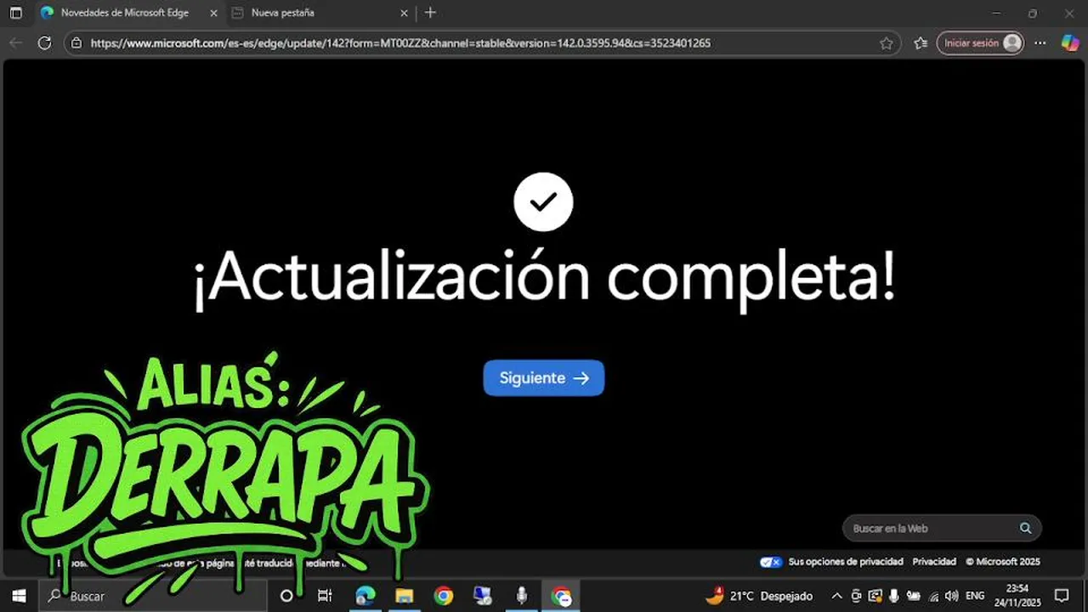Open the Privacidad footer link
The width and height of the screenshot is (1088, 612).
tap(934, 562)
